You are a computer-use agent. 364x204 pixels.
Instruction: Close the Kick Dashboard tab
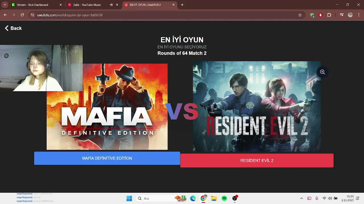point(61,5)
